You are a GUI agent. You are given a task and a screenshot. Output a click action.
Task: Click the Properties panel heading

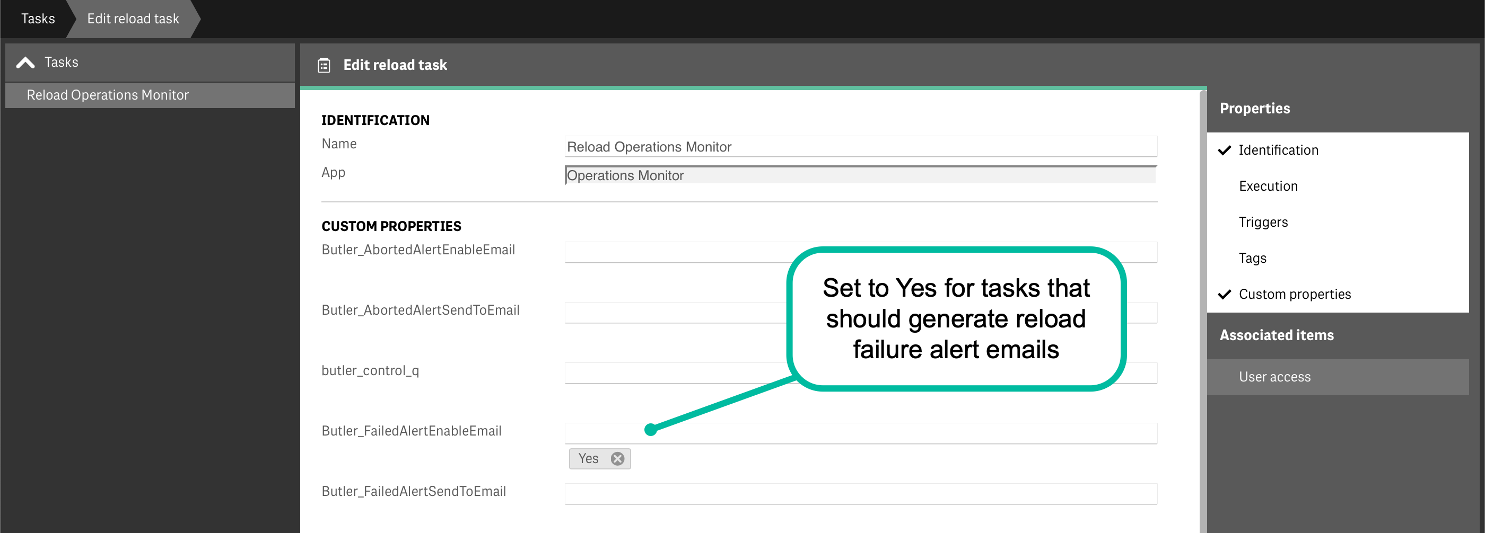(x=1254, y=108)
